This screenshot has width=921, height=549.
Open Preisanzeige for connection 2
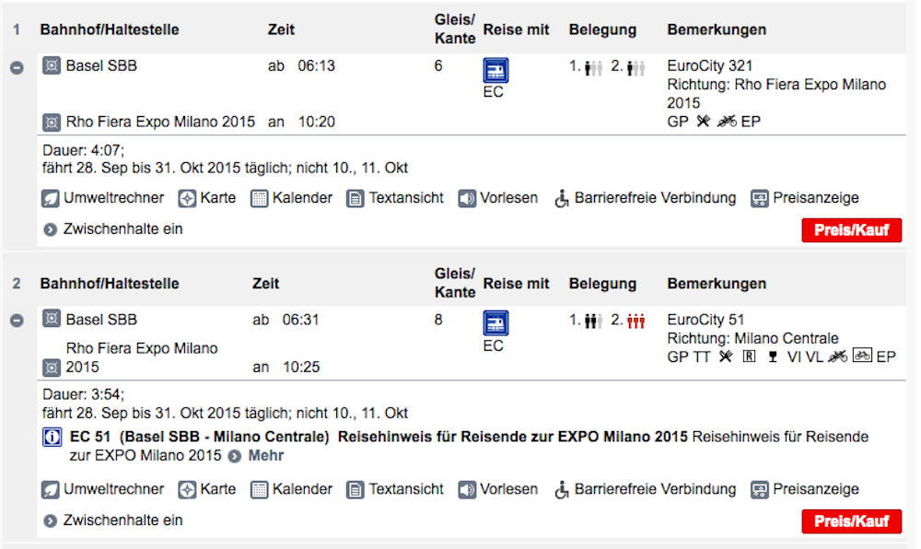coord(805,490)
